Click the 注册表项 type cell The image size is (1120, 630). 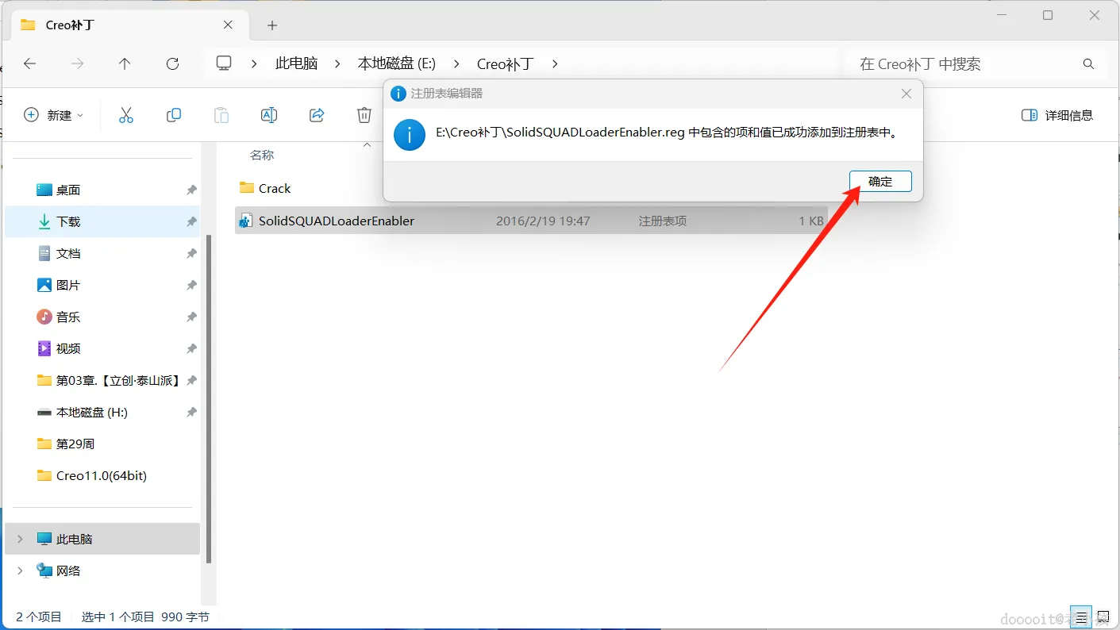tap(663, 221)
